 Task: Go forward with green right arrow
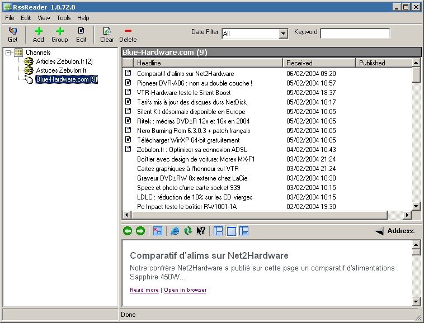pos(140,231)
